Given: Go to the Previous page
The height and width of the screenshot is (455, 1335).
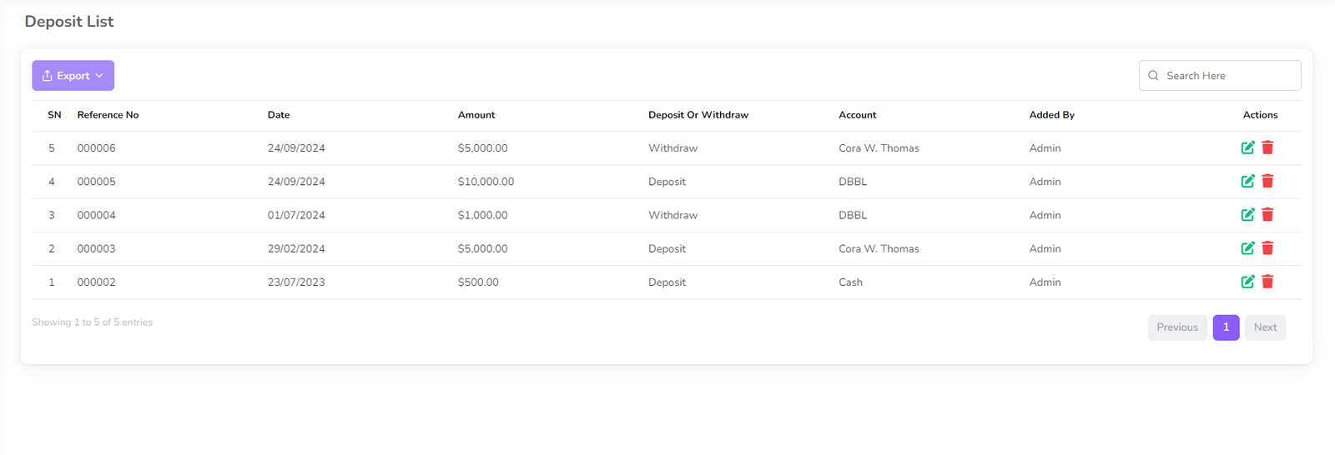Looking at the screenshot, I should [x=1176, y=327].
